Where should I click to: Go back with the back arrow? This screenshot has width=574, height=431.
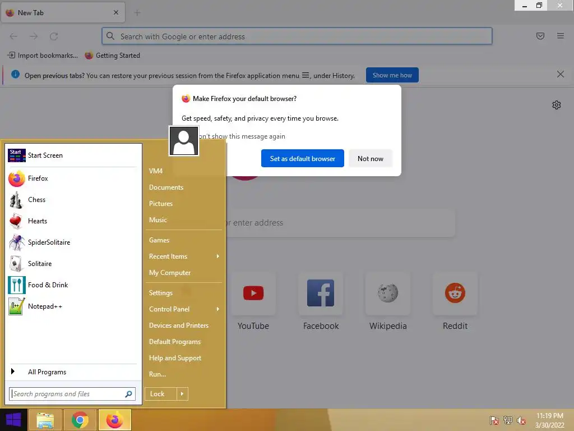pos(13,36)
